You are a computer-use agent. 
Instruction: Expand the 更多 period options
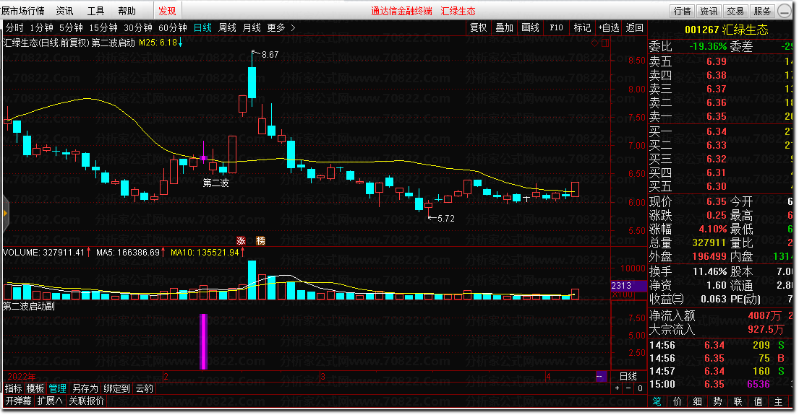[281, 27]
